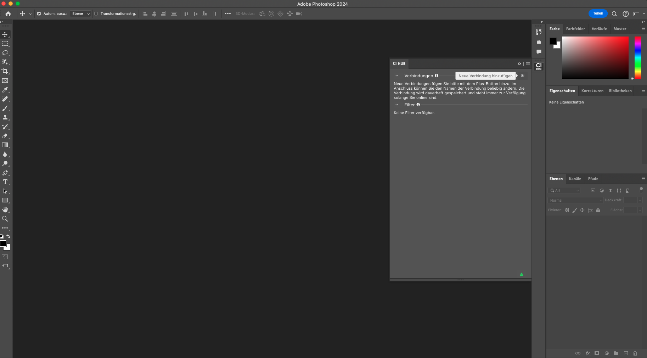Click the blue Teilen button

[598, 13]
